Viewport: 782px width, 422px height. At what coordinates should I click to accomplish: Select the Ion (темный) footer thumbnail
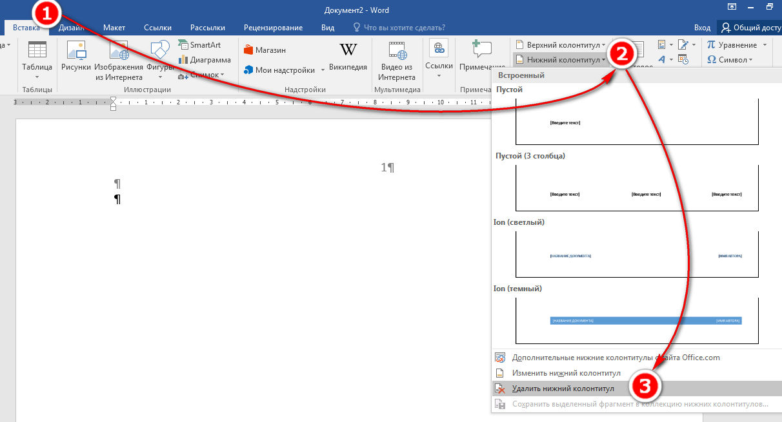pos(637,320)
